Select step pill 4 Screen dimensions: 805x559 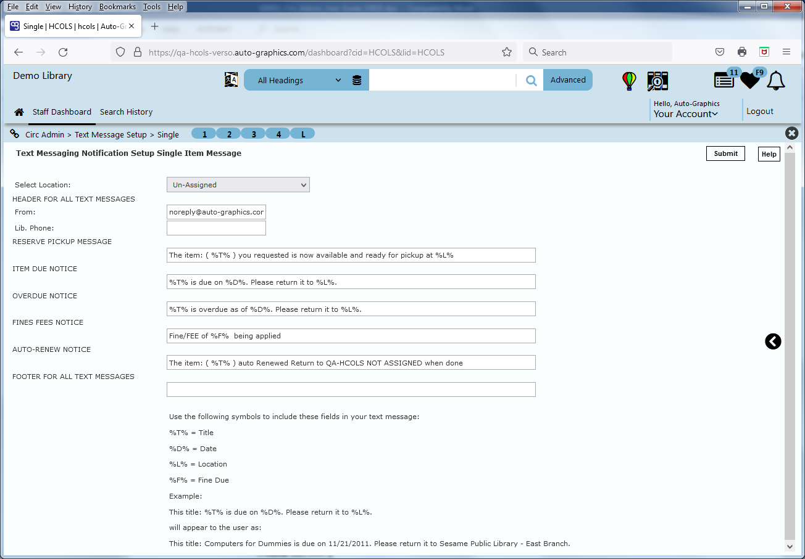(x=278, y=134)
